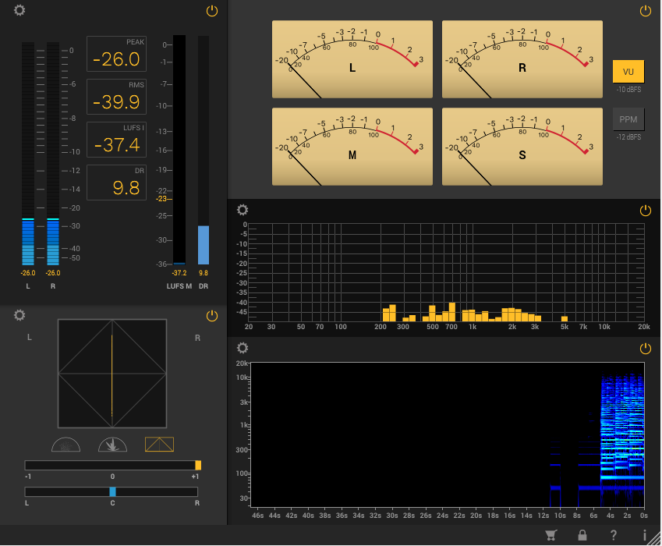Click the PEAK readout value box

[116, 55]
